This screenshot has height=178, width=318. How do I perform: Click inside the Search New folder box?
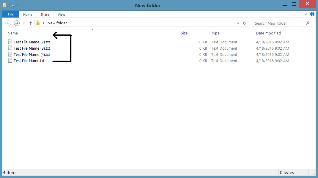[277, 23]
